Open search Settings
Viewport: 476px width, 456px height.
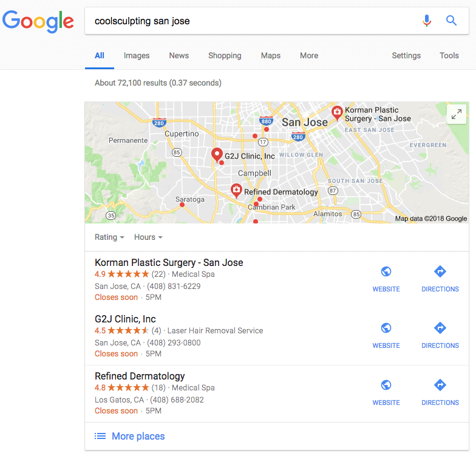[406, 56]
